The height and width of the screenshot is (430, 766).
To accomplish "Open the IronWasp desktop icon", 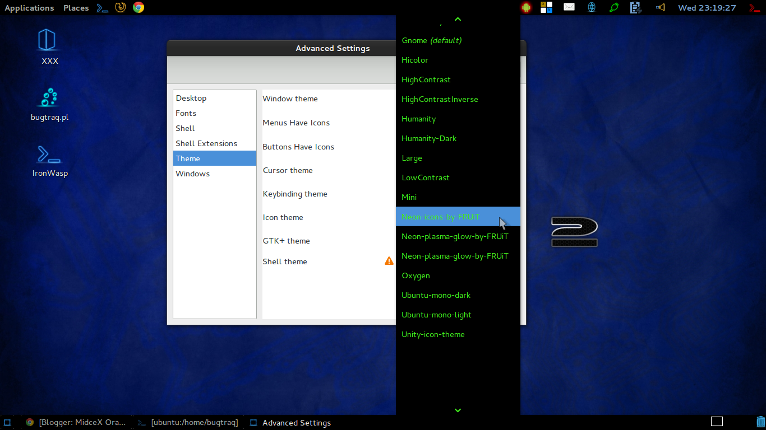I will click(x=50, y=161).
